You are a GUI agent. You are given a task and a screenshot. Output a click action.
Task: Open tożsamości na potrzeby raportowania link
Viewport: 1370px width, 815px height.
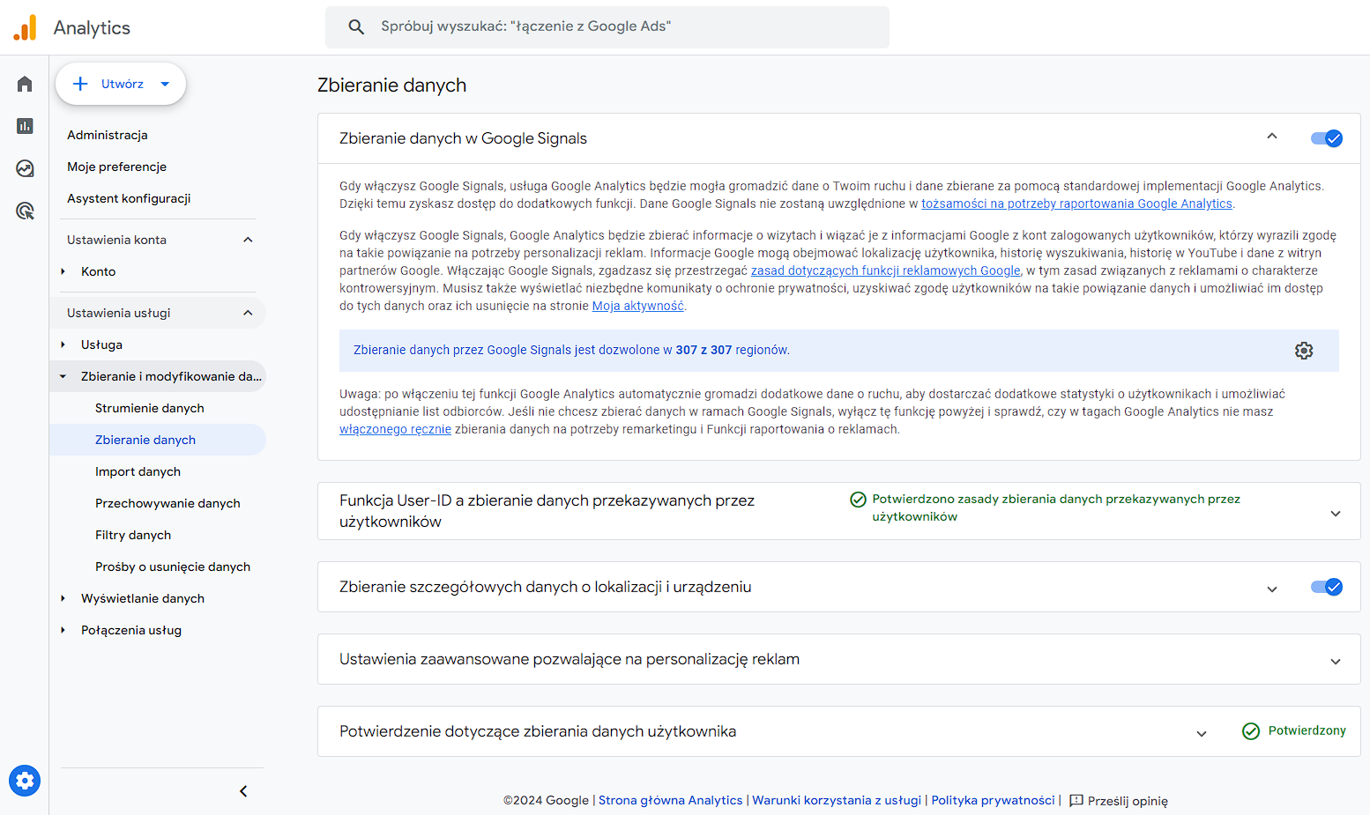pyautogui.click(x=1076, y=204)
